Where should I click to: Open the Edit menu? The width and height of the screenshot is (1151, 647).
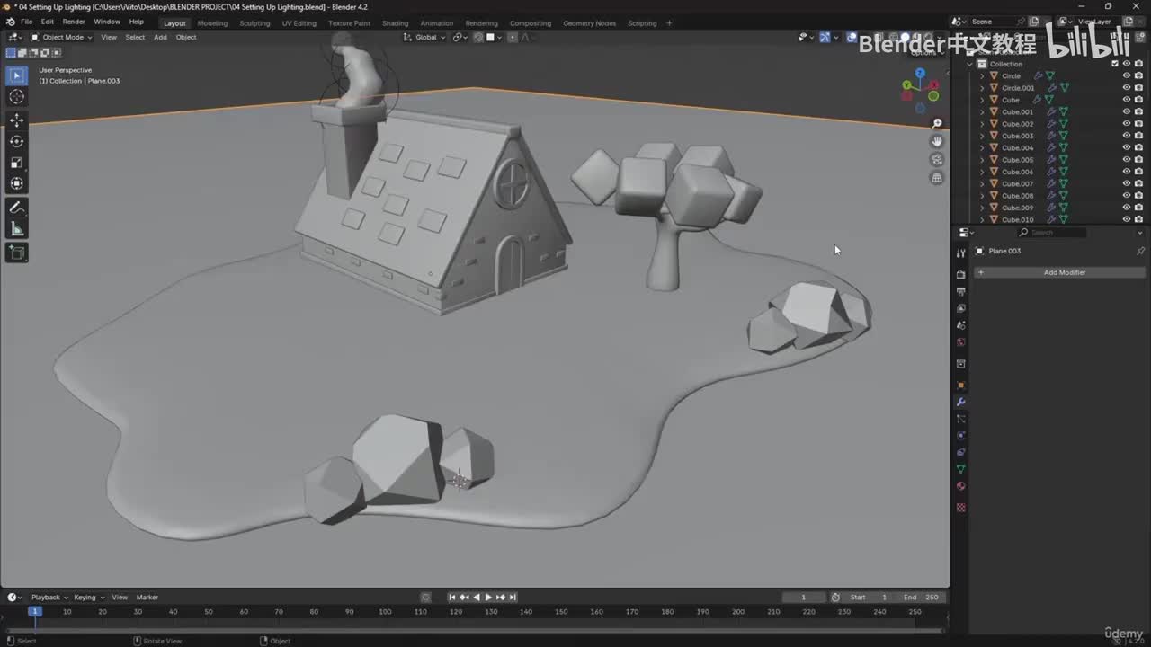point(48,22)
